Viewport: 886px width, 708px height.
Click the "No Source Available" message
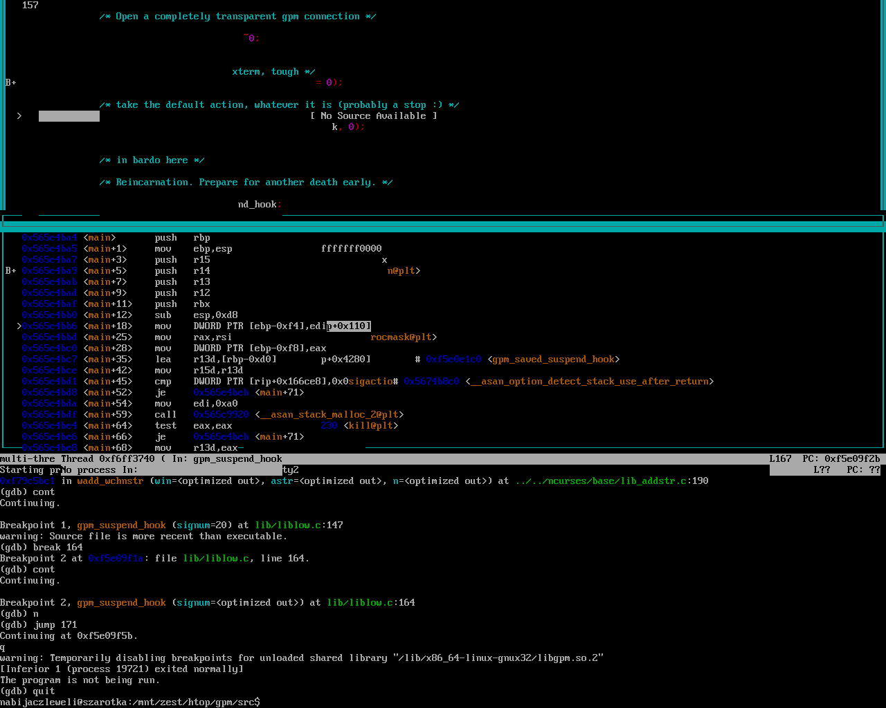click(x=374, y=116)
